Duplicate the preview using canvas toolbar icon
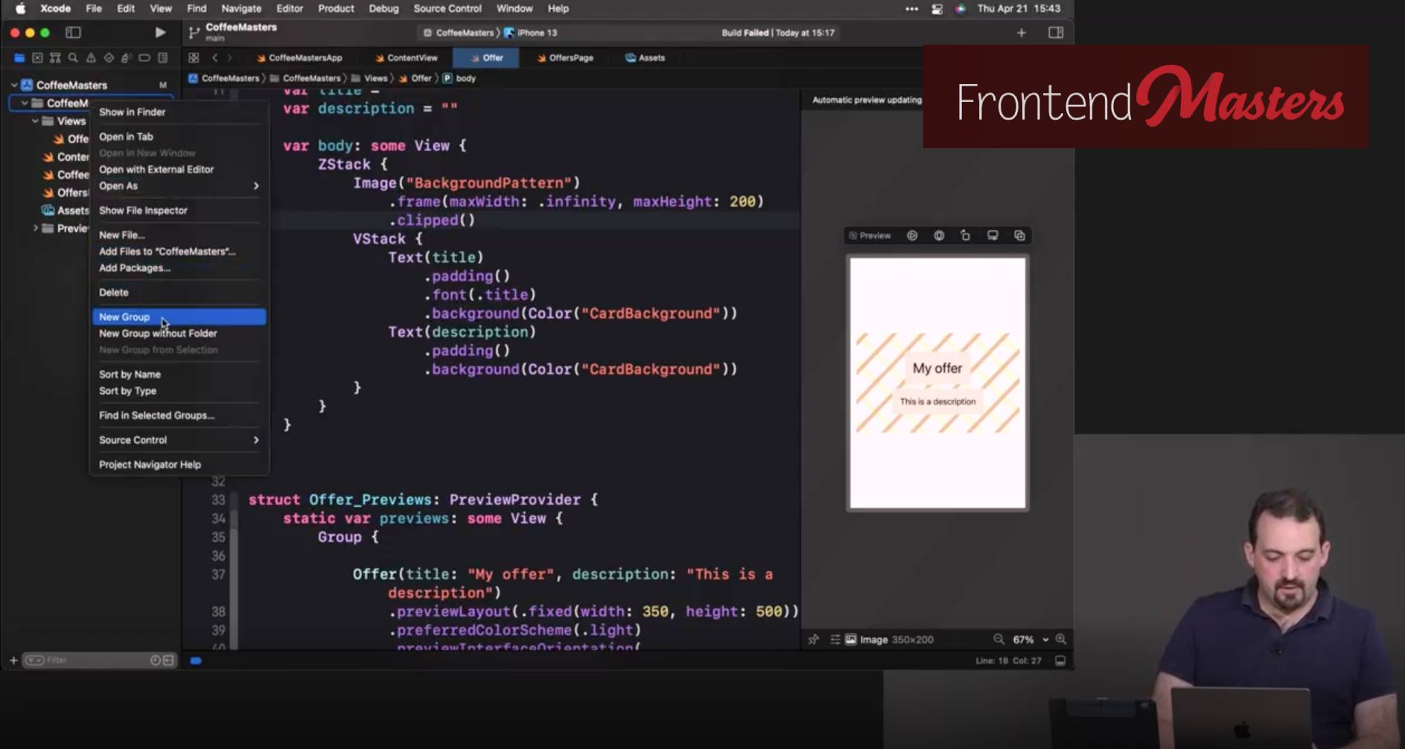Viewport: 1405px width, 749px height. click(x=1019, y=235)
